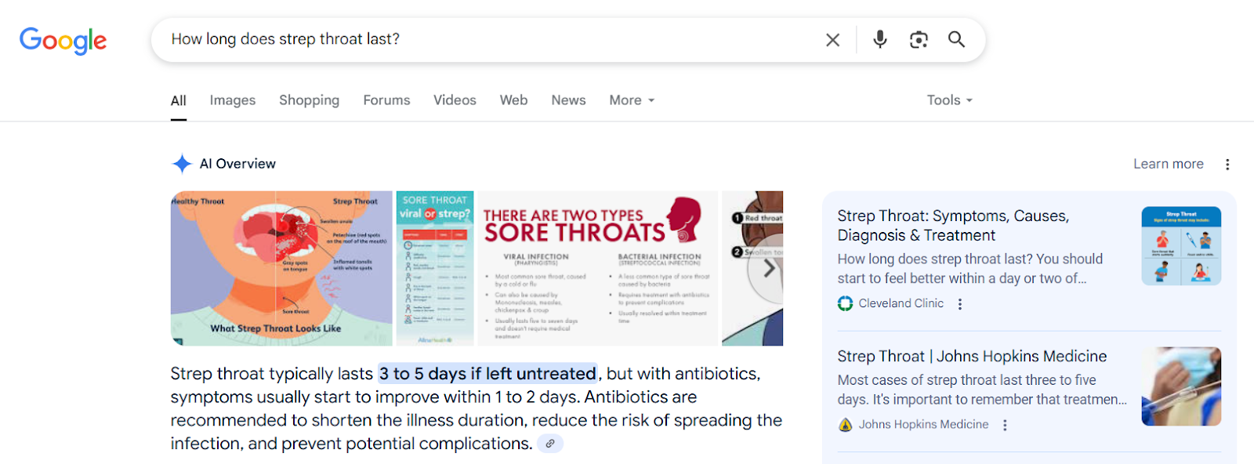Submit search with the magnifying glass icon
The width and height of the screenshot is (1254, 464).
coord(956,39)
